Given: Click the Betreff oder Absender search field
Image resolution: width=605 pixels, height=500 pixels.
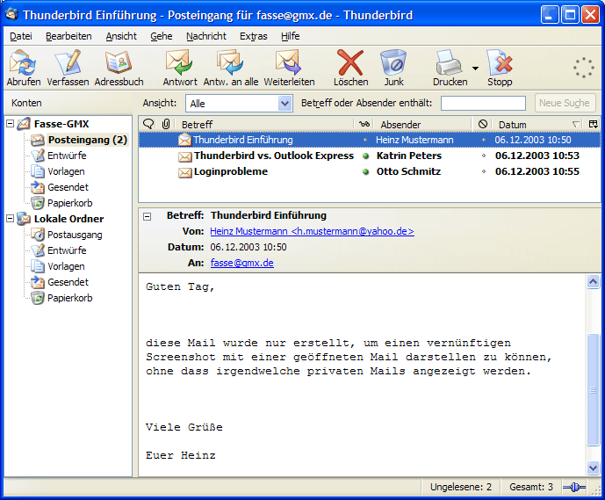Looking at the screenshot, I should 483,103.
